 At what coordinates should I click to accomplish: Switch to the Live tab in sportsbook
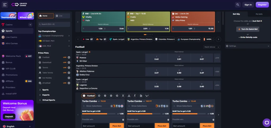[62, 16]
